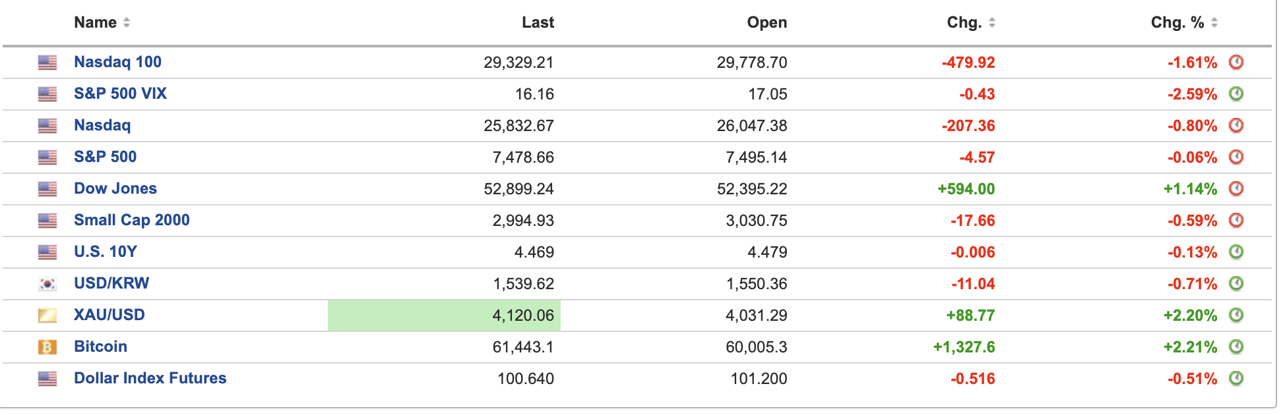Open the Nasdaq 100 link
Screen dimensions: 1285x415
117,62
